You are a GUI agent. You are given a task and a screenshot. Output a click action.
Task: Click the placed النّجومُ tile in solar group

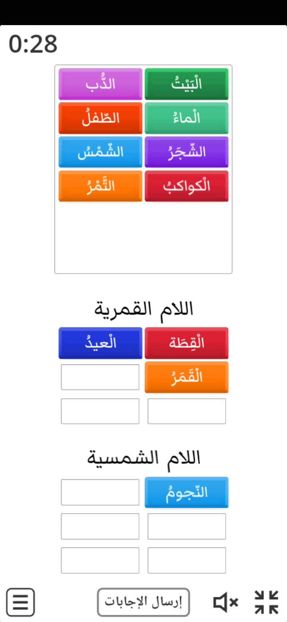187,492
